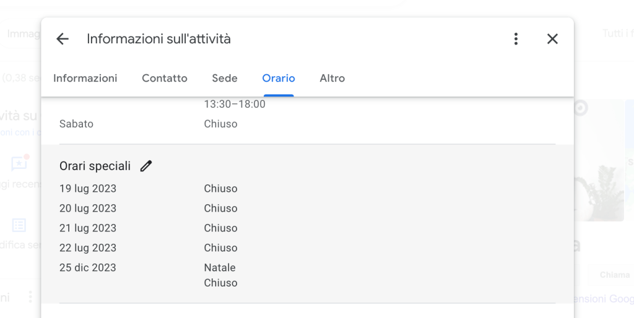Click the 25 dic 2023 Natale entry
The image size is (634, 318).
point(220,267)
